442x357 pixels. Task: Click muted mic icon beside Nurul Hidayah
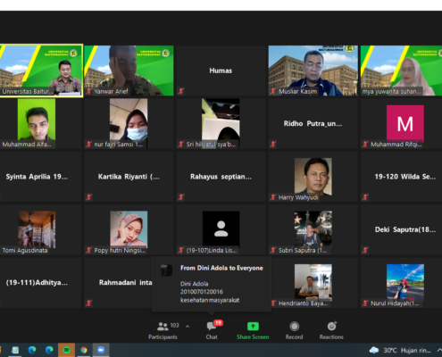[365, 303]
